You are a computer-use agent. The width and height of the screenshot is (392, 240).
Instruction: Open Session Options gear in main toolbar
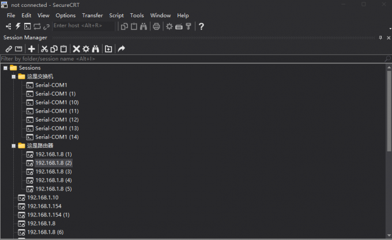pos(169,27)
